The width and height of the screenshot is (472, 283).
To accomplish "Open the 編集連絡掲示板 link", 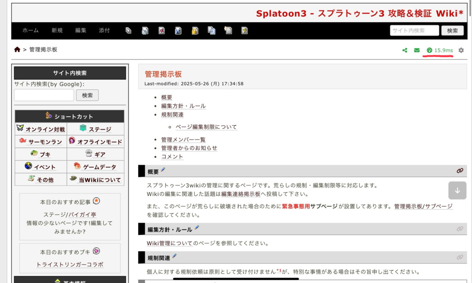I will [241, 194].
